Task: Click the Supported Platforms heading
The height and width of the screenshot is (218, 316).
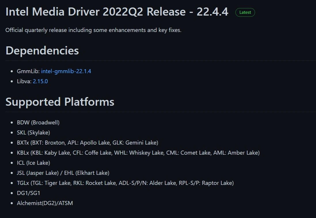Action: point(60,102)
